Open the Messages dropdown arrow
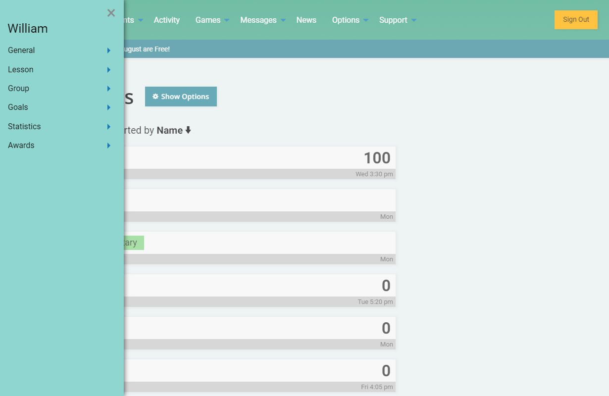Viewport: 609px width, 396px height. tap(283, 20)
